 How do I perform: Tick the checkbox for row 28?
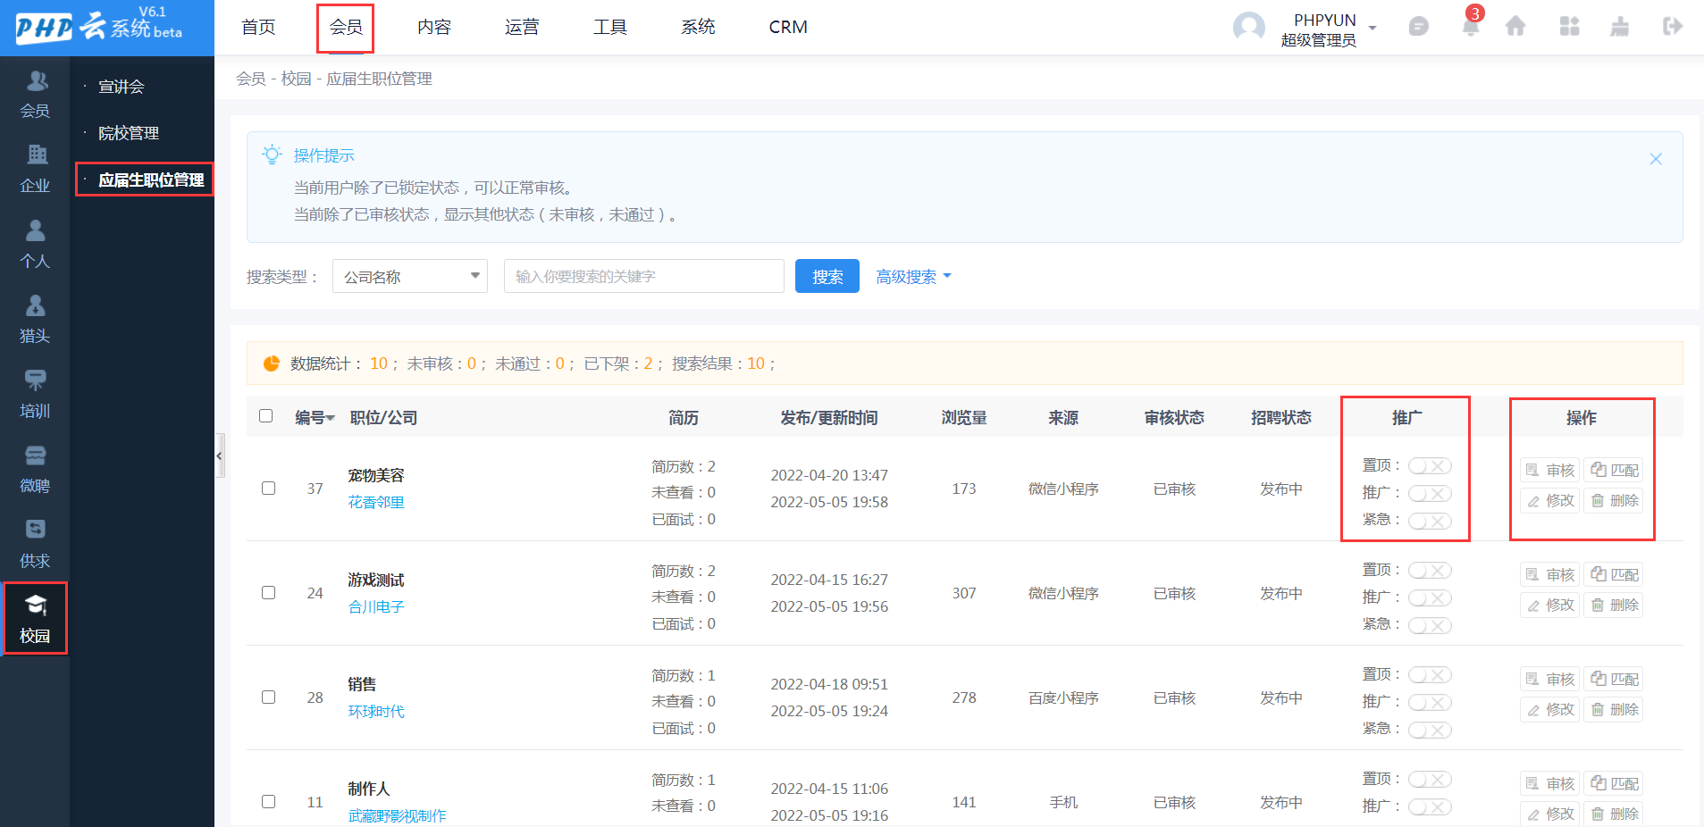(268, 697)
